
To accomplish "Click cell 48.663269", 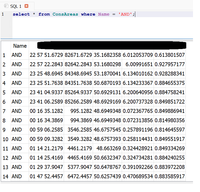I will coord(108,148).
